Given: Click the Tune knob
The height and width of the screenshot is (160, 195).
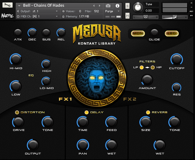Looking at the screenshot, I should [138, 7].
